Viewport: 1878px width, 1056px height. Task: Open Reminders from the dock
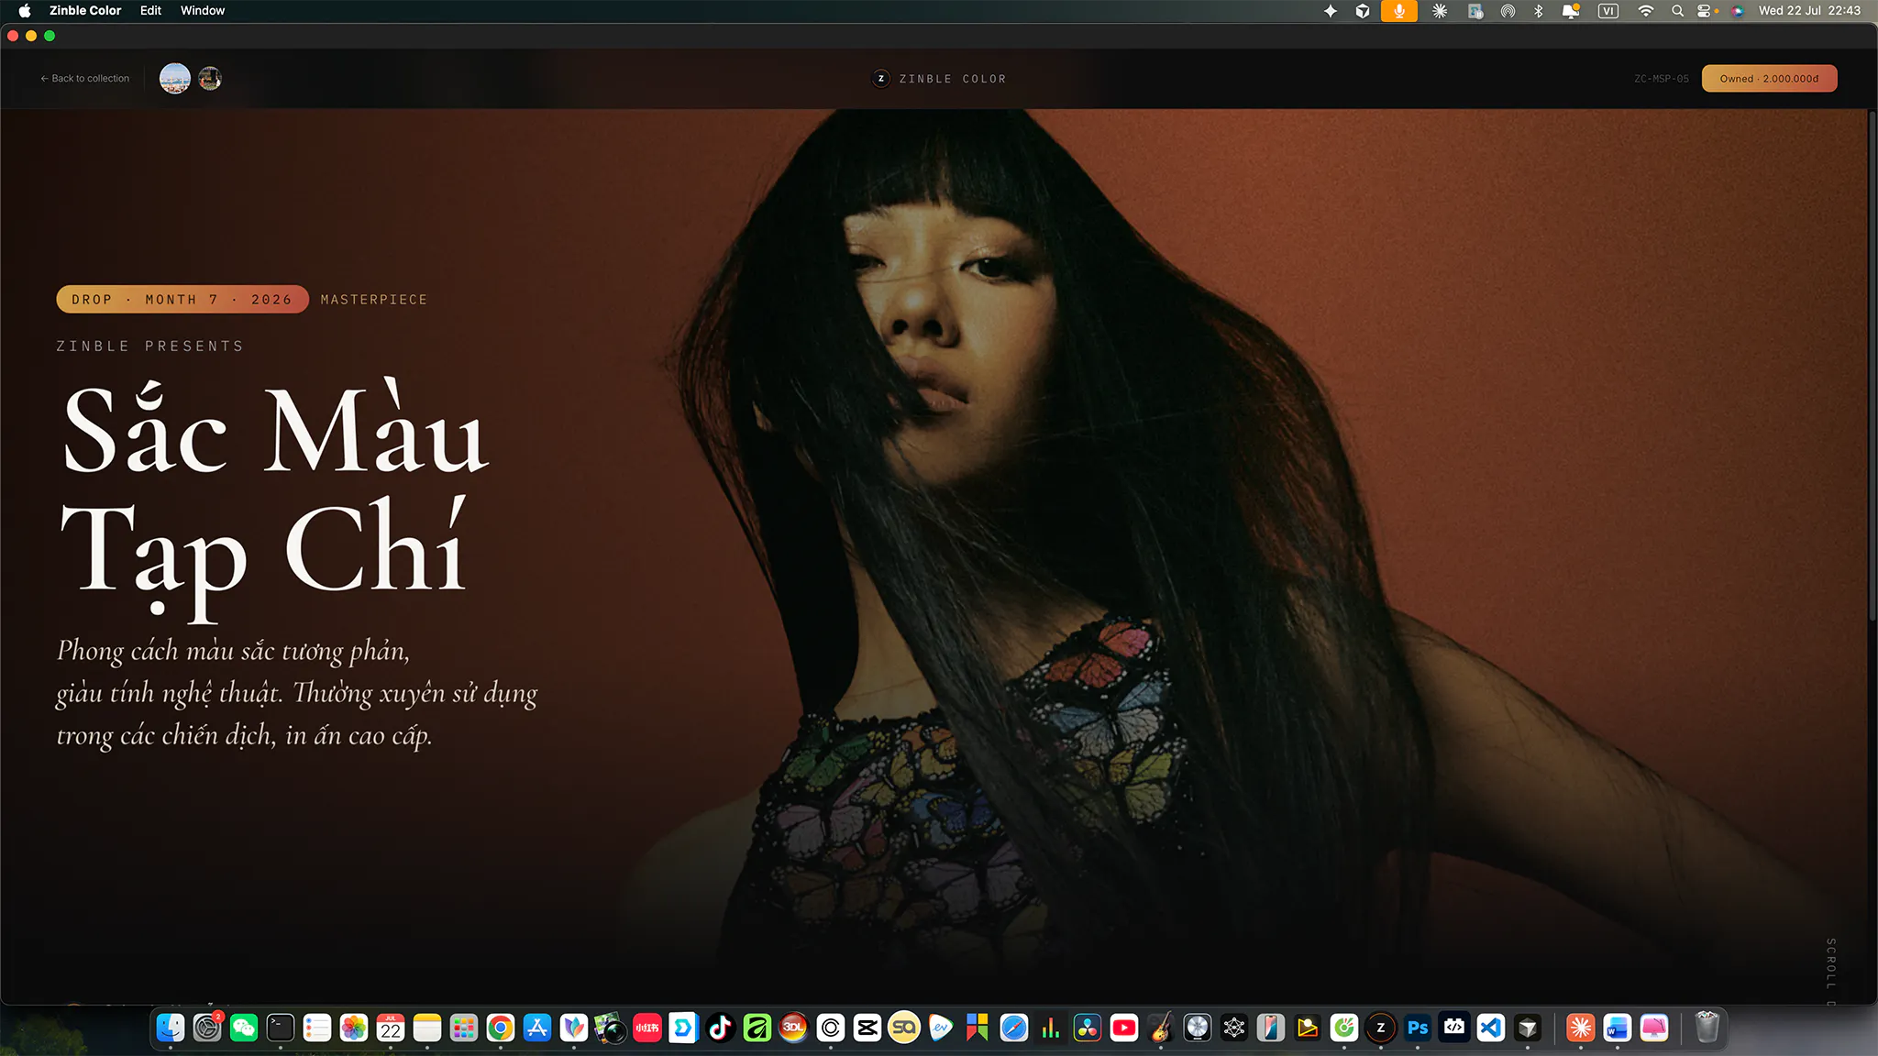click(x=317, y=1028)
